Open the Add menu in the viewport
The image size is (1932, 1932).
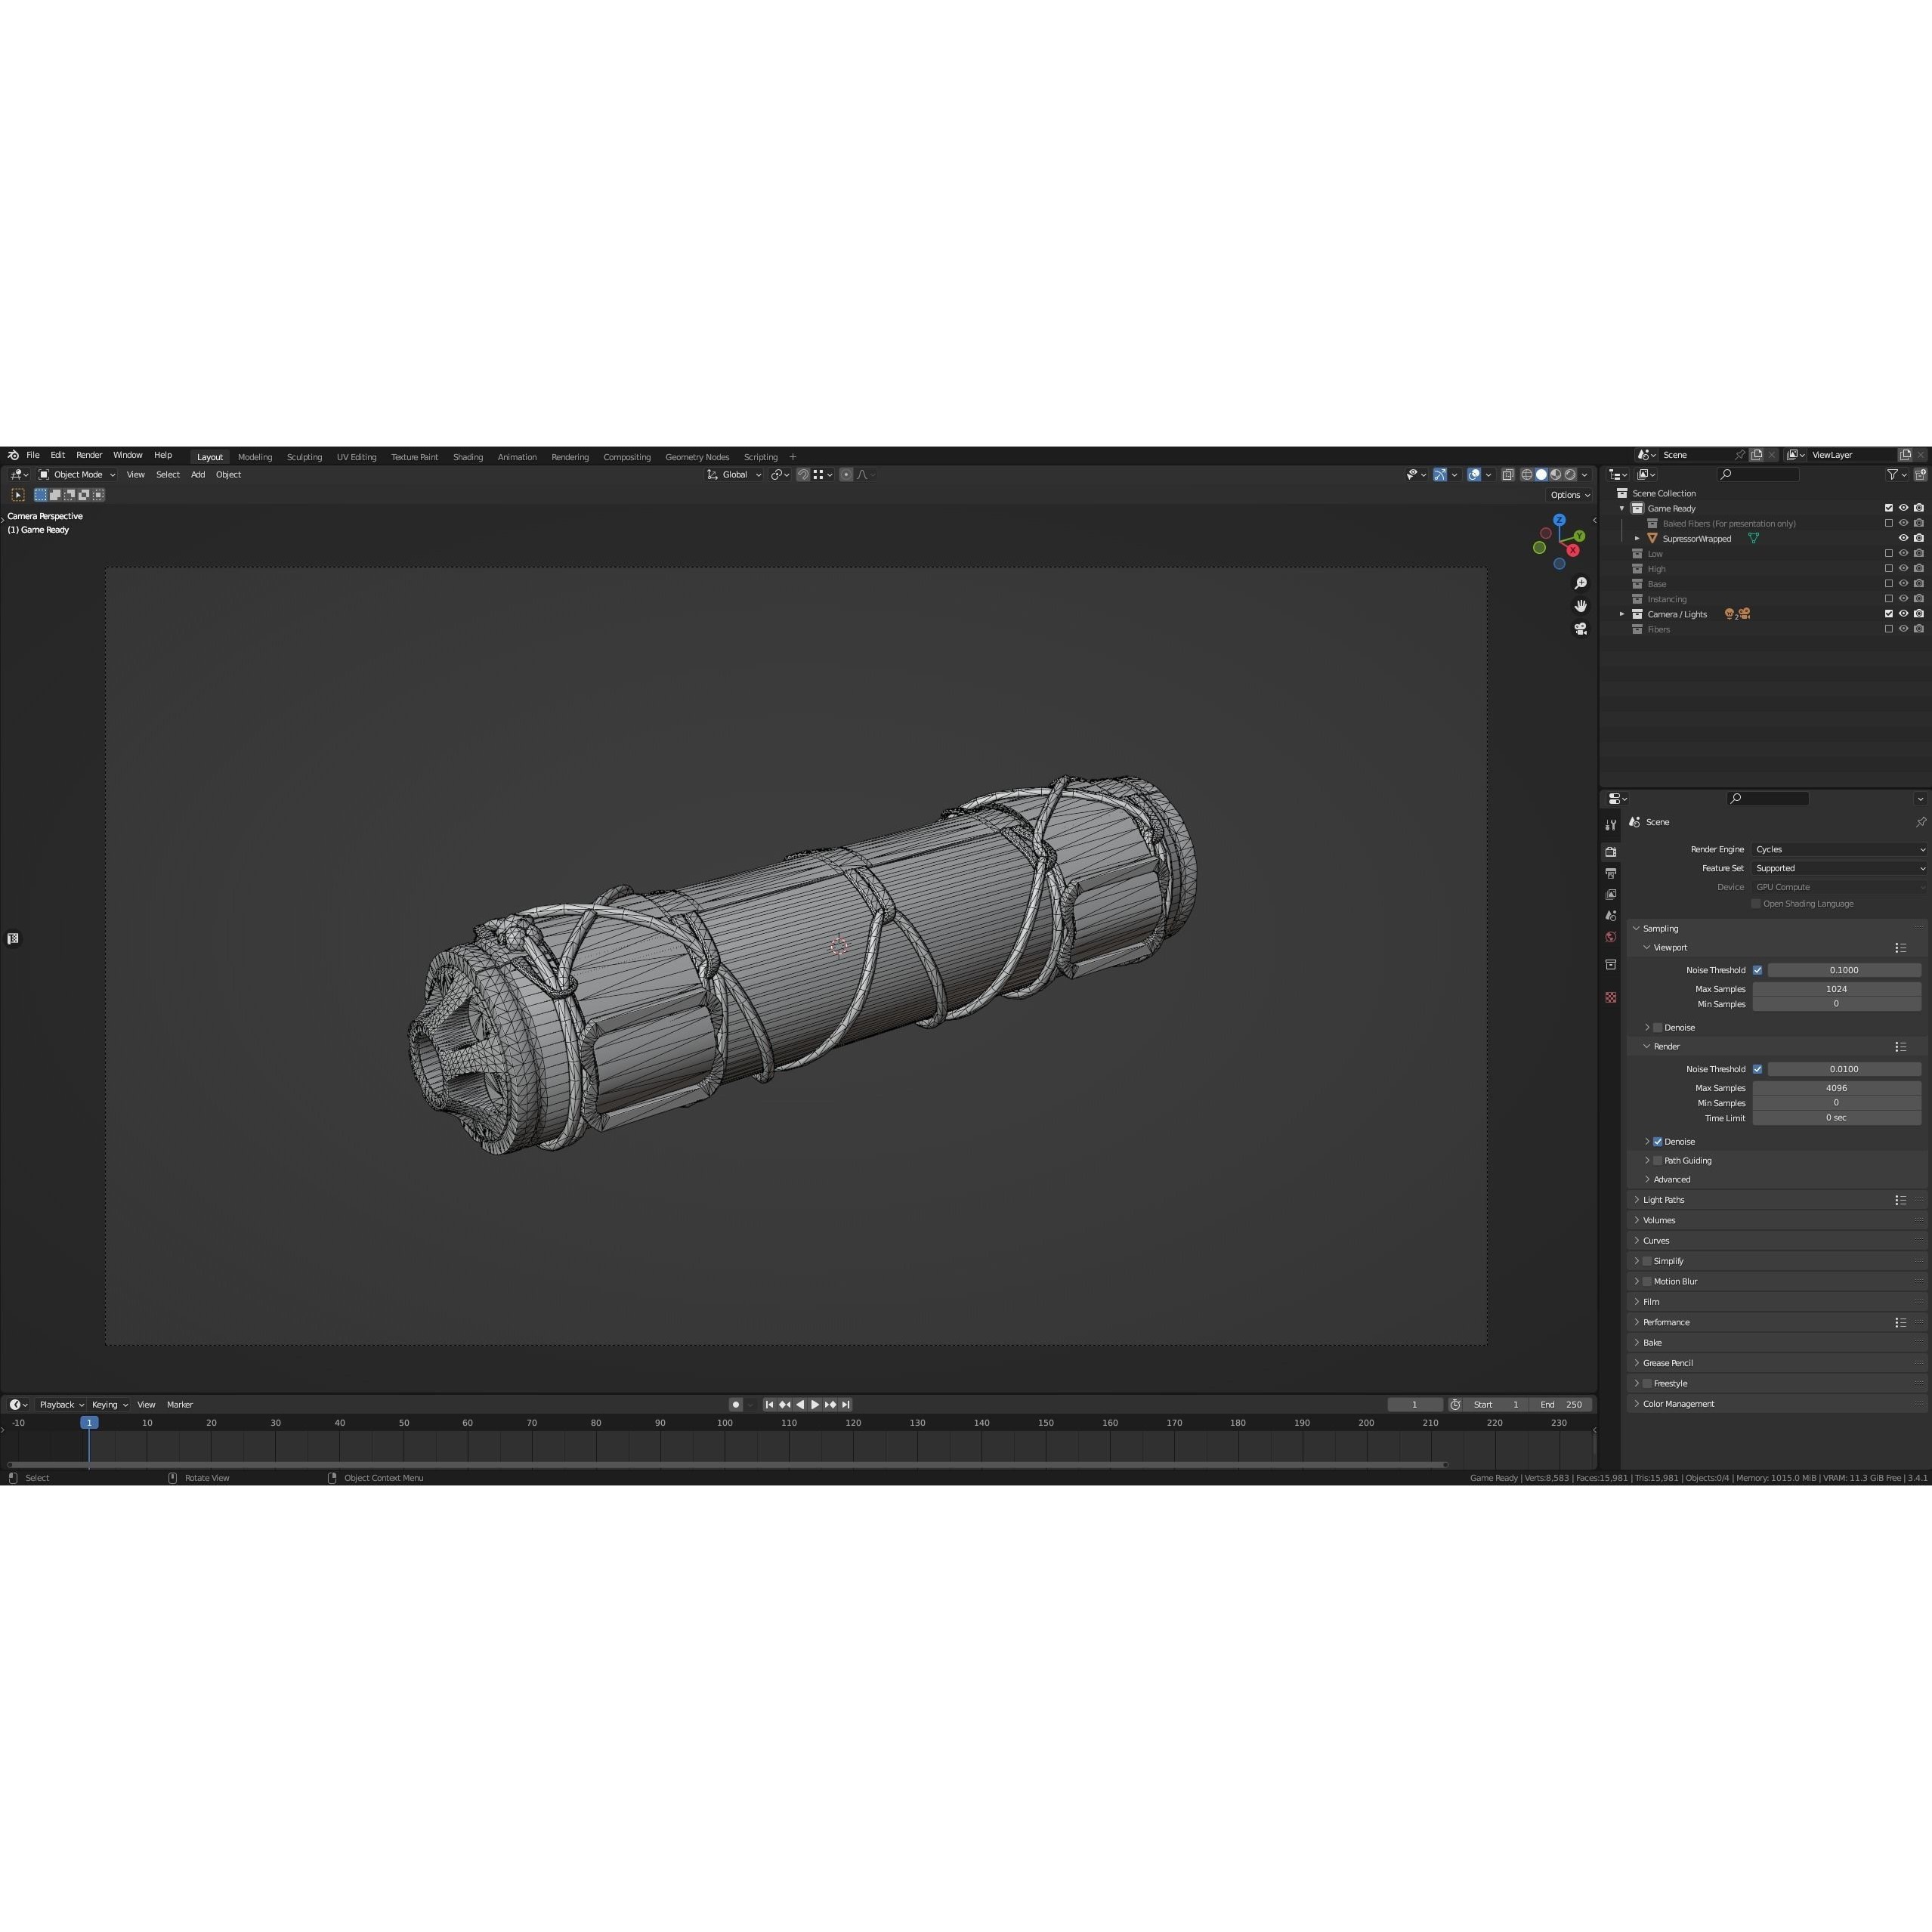197,475
